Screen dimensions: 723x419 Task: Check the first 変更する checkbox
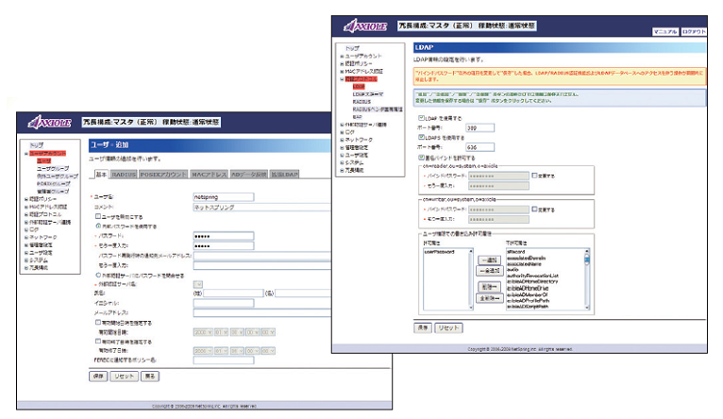pyautogui.click(x=533, y=175)
